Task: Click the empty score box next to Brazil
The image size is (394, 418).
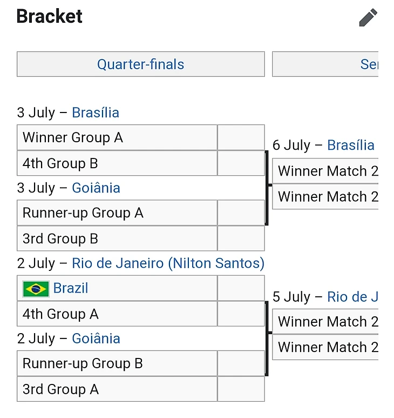Action: click(241, 289)
